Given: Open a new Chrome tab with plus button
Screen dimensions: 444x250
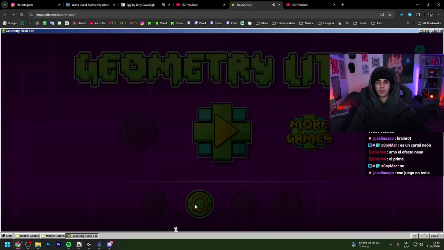Looking at the screenshot, I should (x=343, y=5).
